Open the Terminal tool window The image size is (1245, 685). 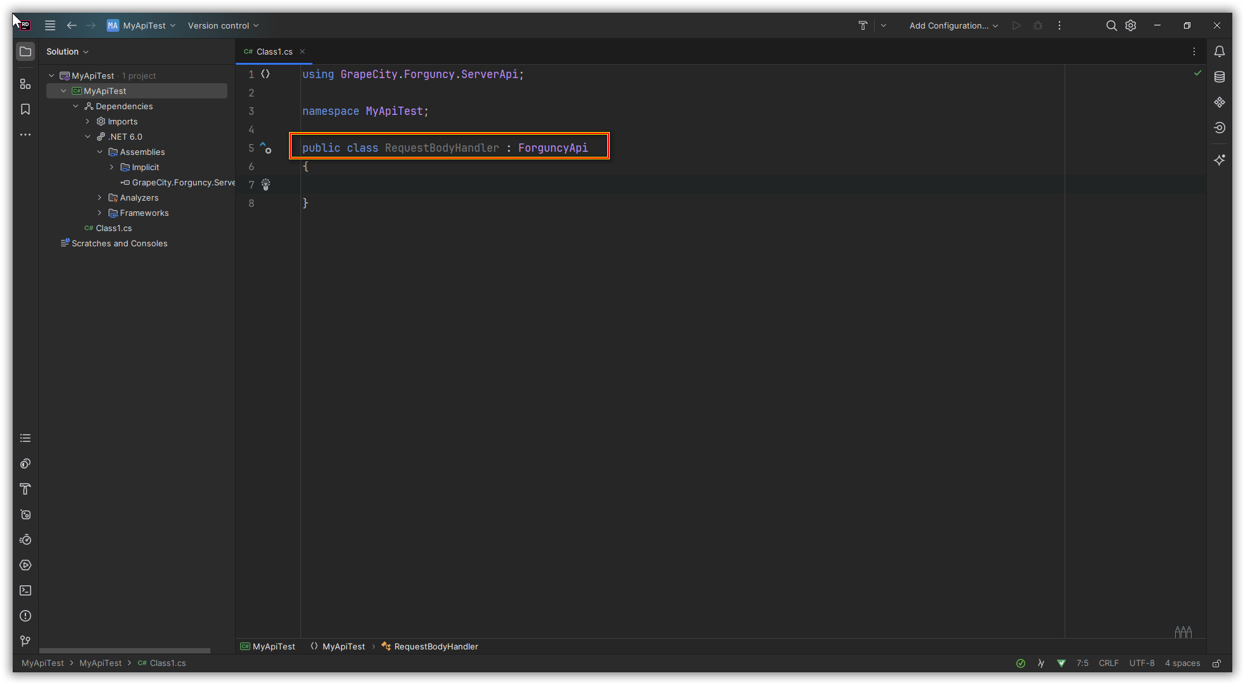(25, 590)
